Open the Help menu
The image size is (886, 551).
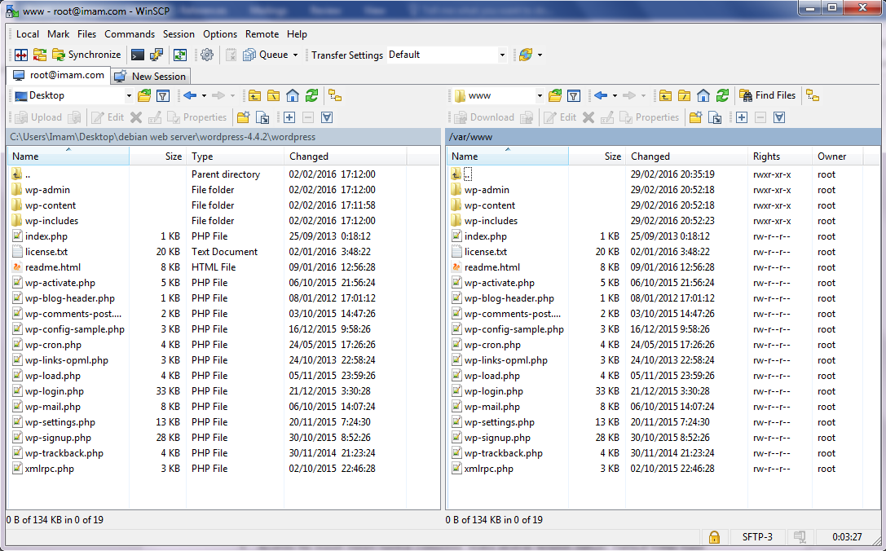point(297,34)
